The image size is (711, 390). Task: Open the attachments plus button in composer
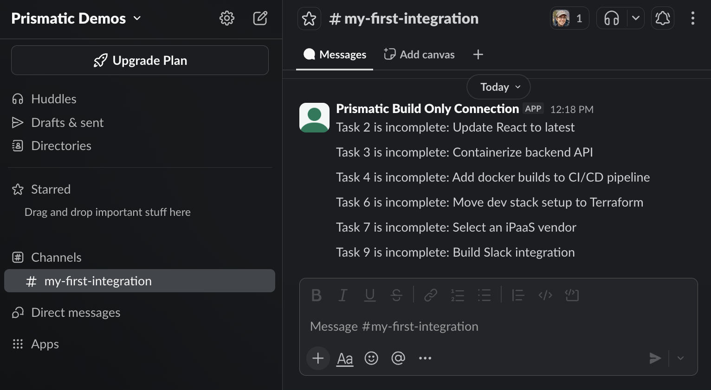coord(318,358)
